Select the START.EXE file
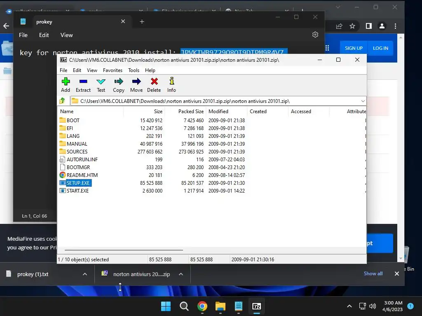Screen dimensions: 422x316 (x=77, y=191)
